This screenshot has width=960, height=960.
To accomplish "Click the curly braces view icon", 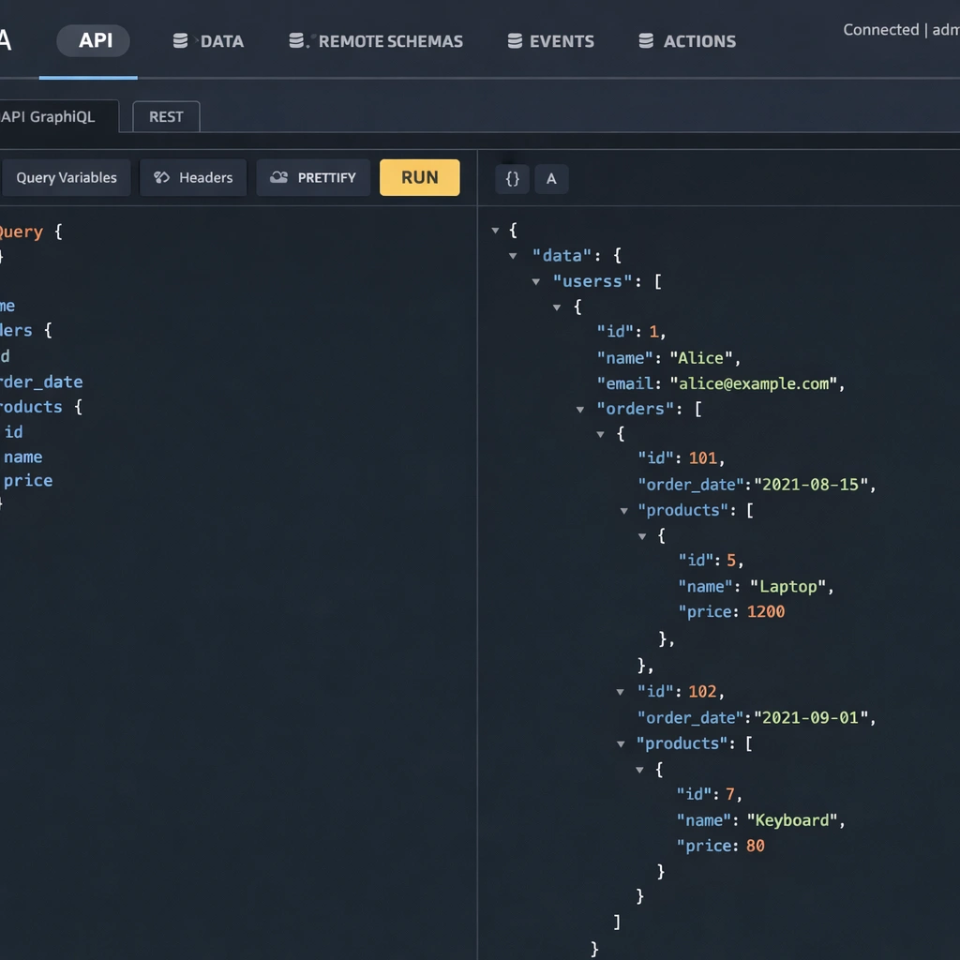I will 513,179.
